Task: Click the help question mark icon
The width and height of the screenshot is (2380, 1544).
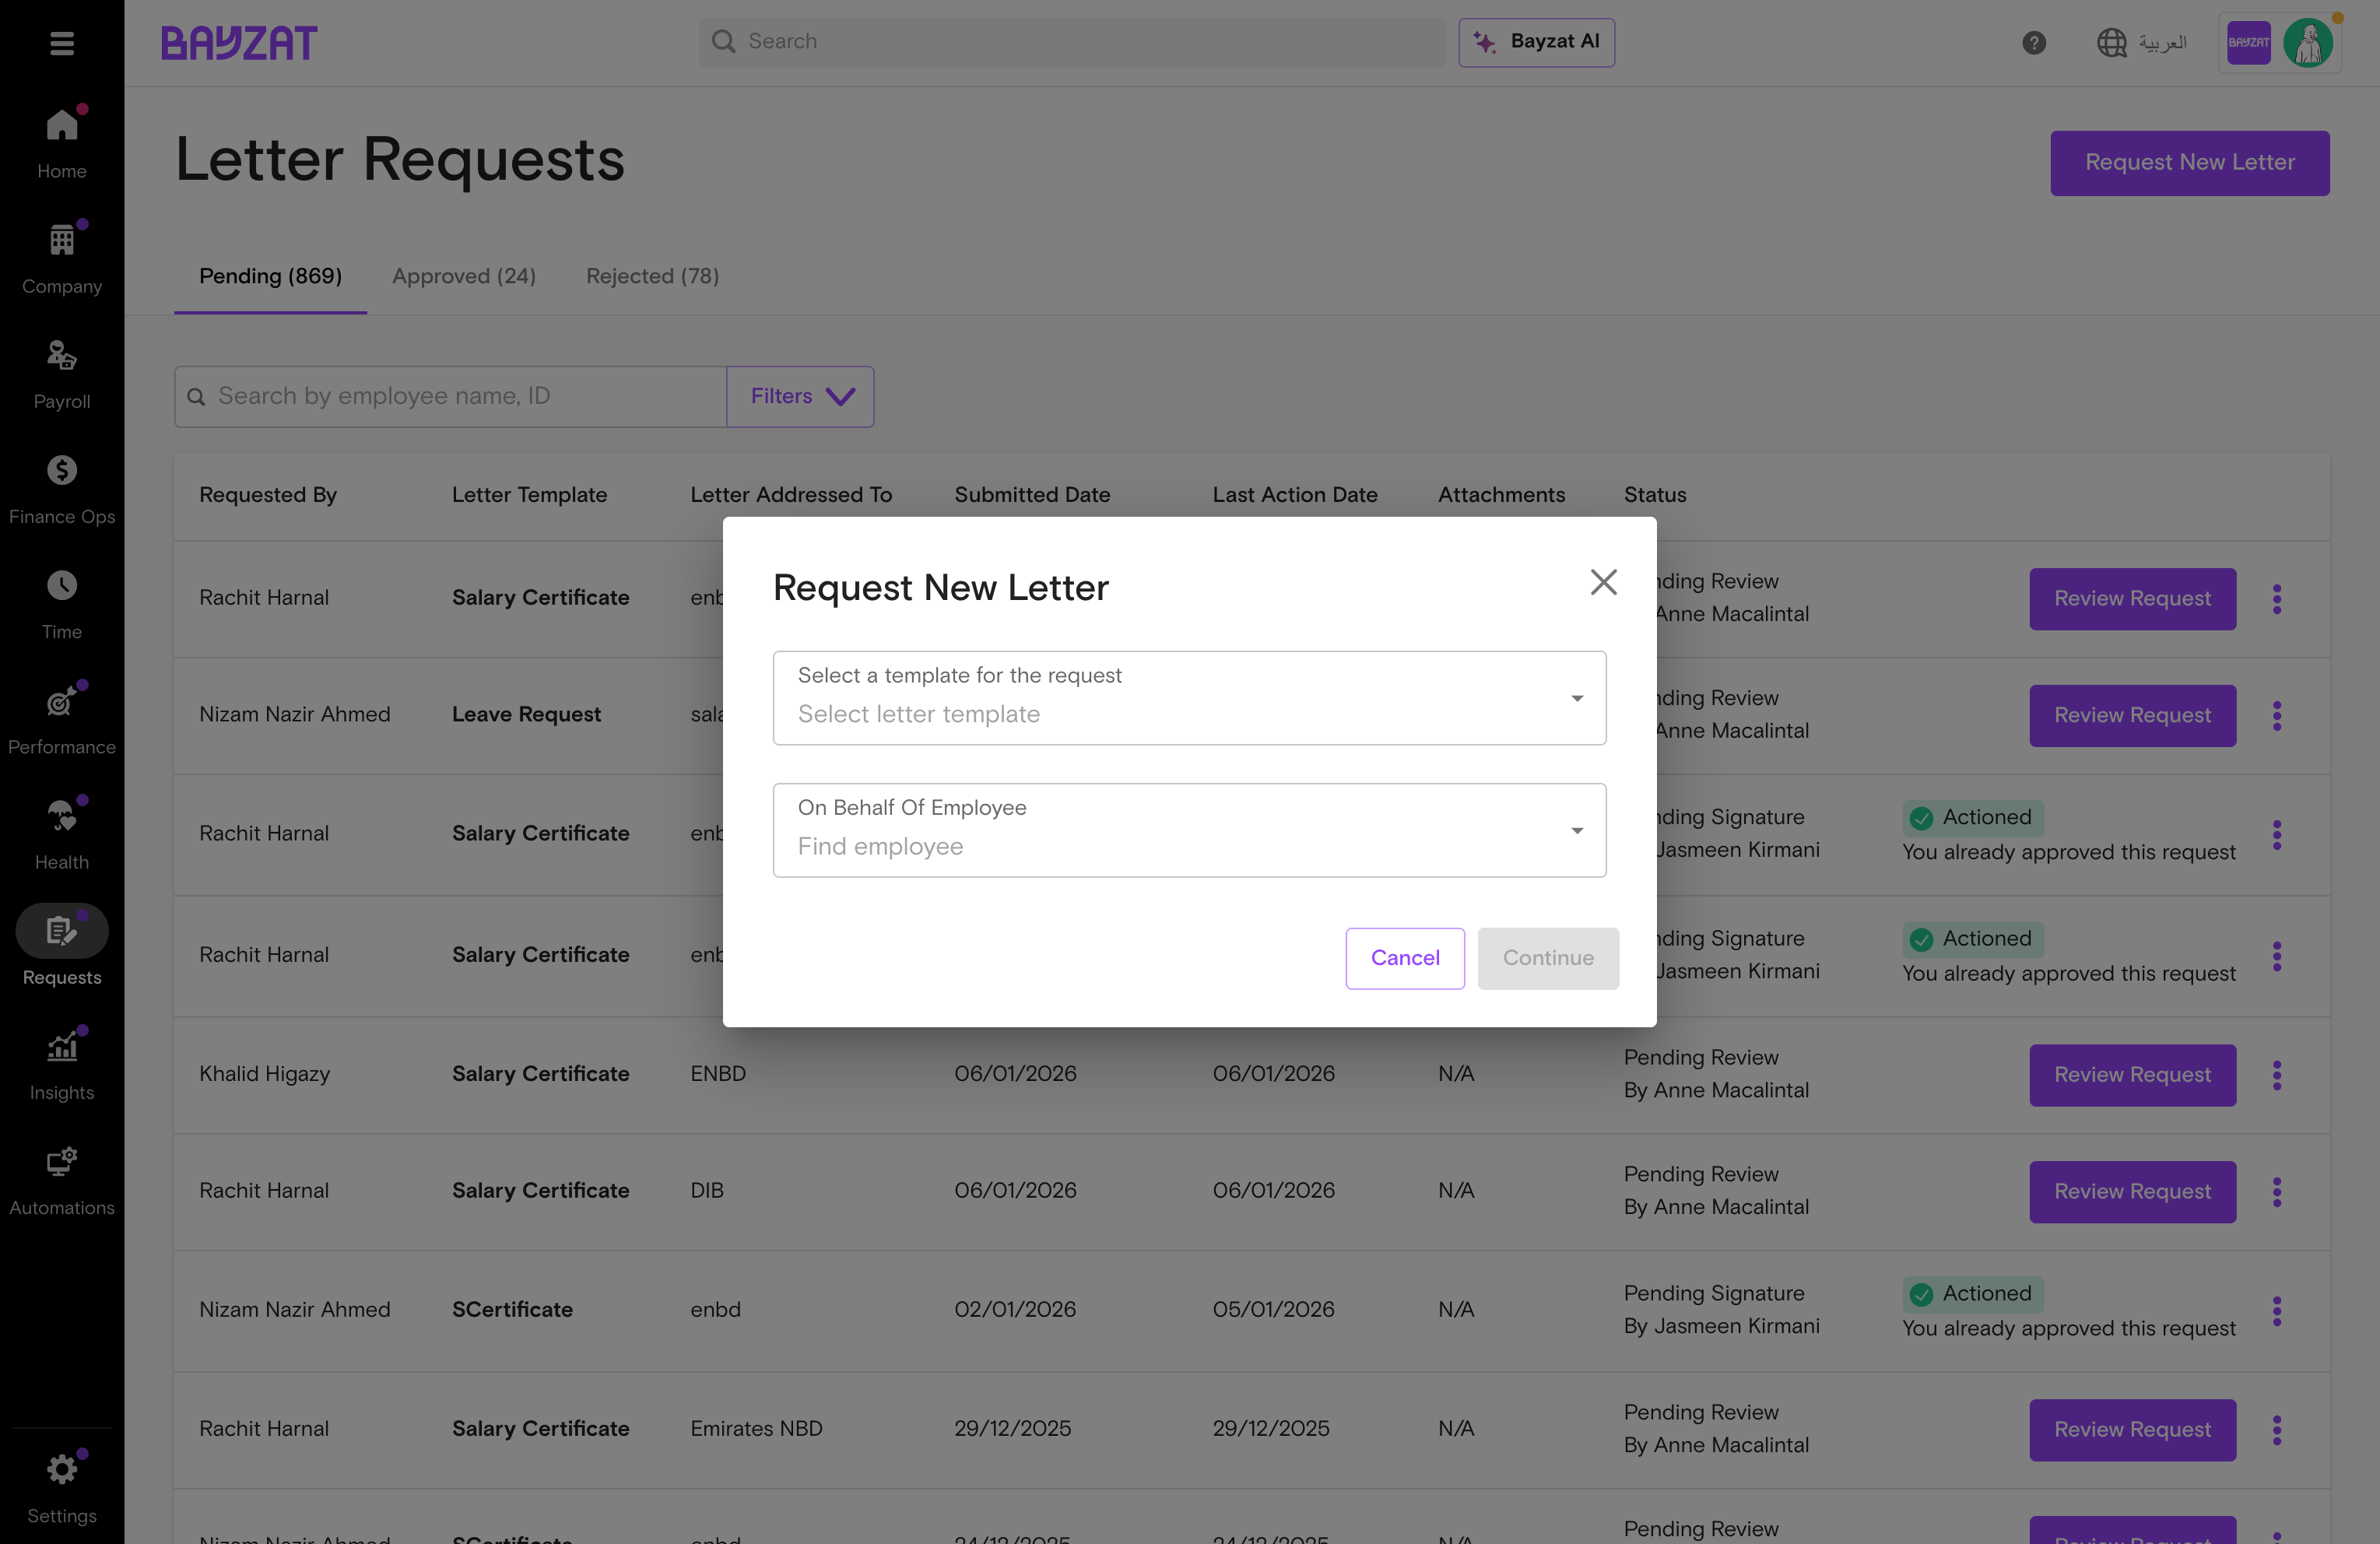Action: (2033, 42)
